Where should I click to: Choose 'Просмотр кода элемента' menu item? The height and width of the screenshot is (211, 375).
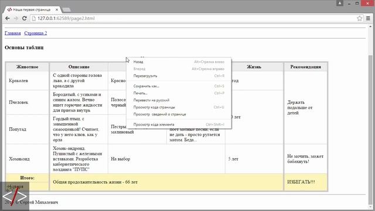click(x=179, y=124)
